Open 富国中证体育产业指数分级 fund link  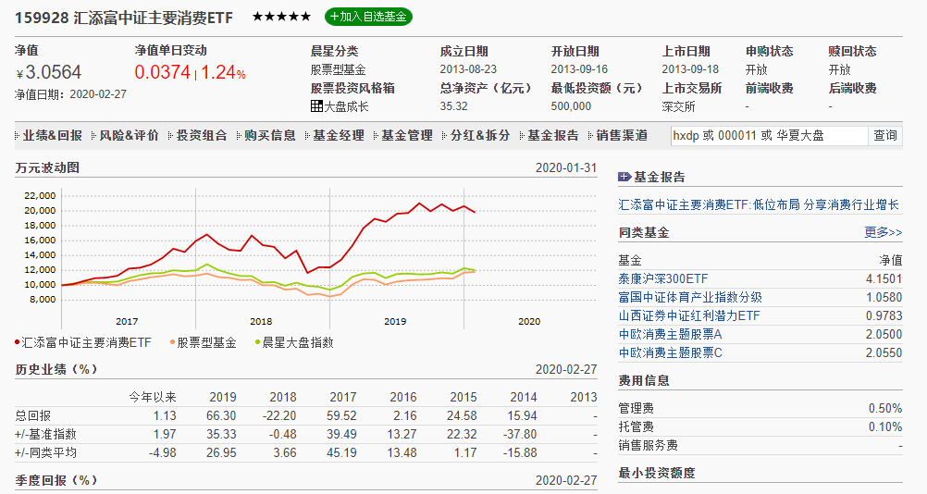coord(690,297)
